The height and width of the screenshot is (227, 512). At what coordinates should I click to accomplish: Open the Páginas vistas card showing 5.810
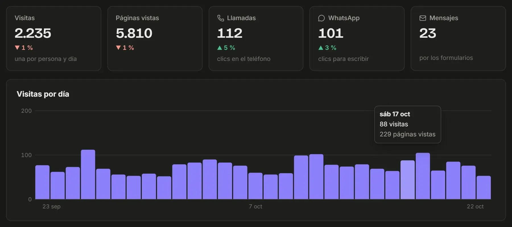155,38
